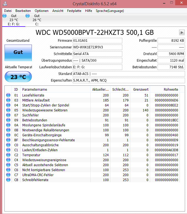Screen dimensions: 187x214
Task: Click the Eingeschaltet field 1120 mal
Action: [171, 61]
